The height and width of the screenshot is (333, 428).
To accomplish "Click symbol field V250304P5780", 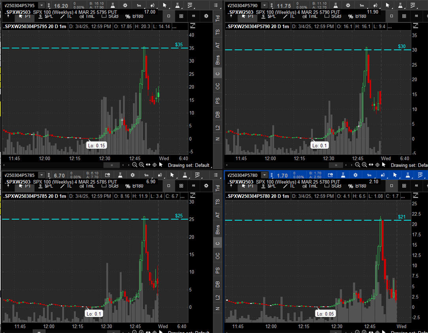I will click(243, 175).
